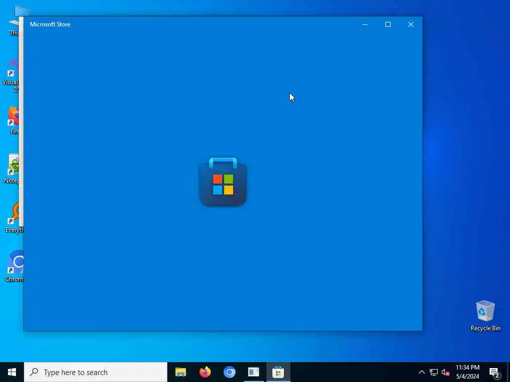Switch to the window left of Store in taskbar

tap(254, 372)
